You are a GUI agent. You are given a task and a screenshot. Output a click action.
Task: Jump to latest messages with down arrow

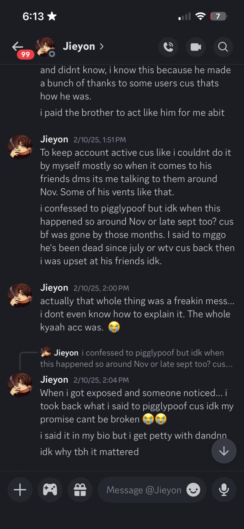(224, 451)
